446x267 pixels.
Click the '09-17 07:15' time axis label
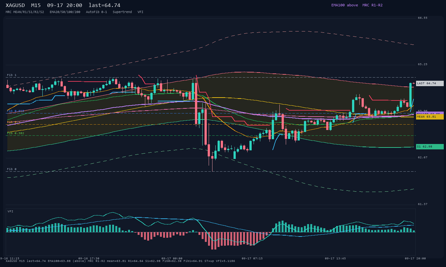pos(252,258)
